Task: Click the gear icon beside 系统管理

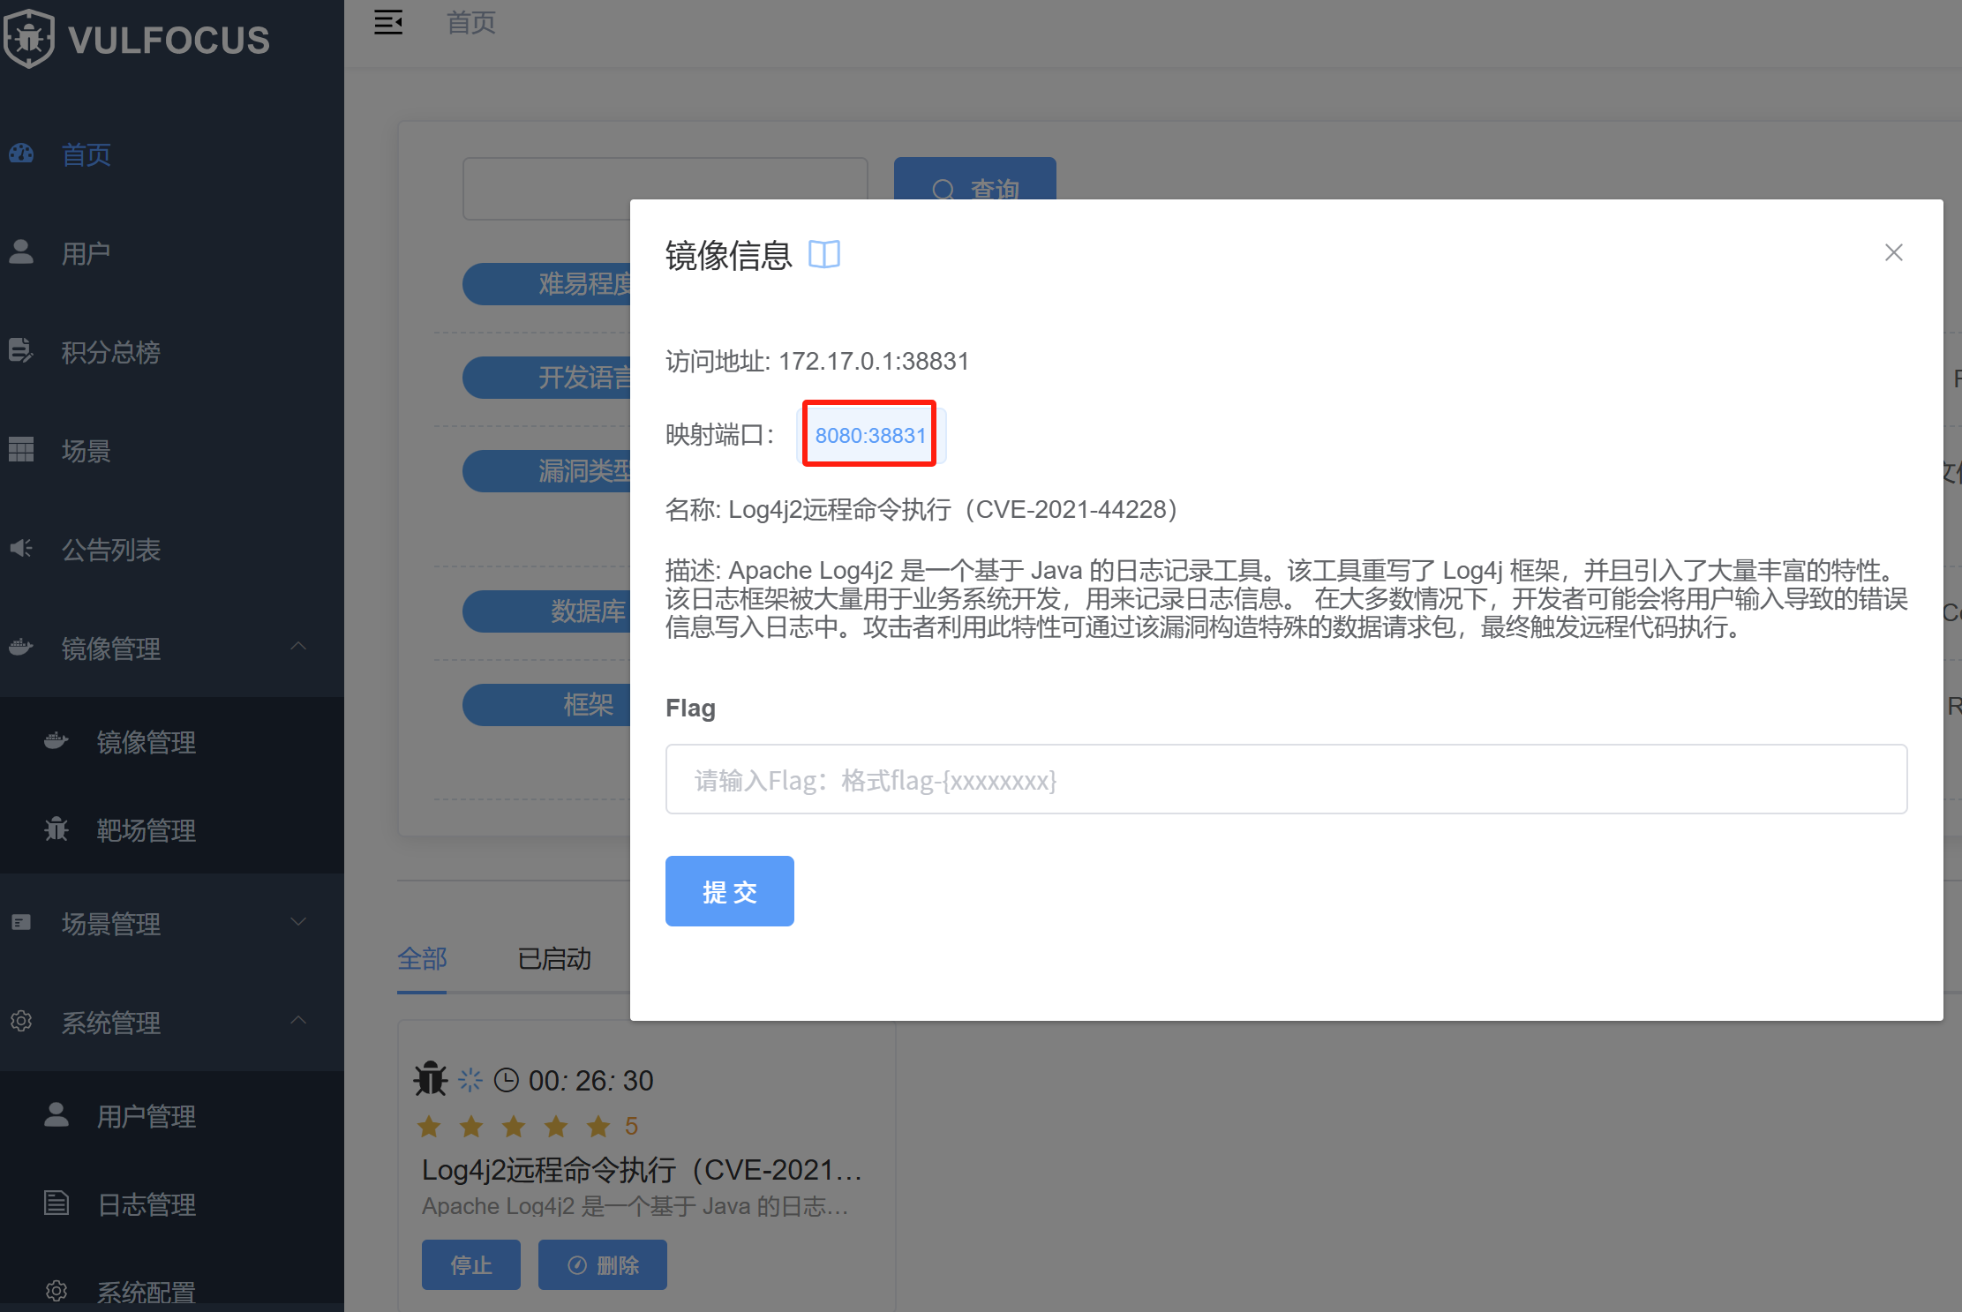Action: pyautogui.click(x=21, y=1021)
